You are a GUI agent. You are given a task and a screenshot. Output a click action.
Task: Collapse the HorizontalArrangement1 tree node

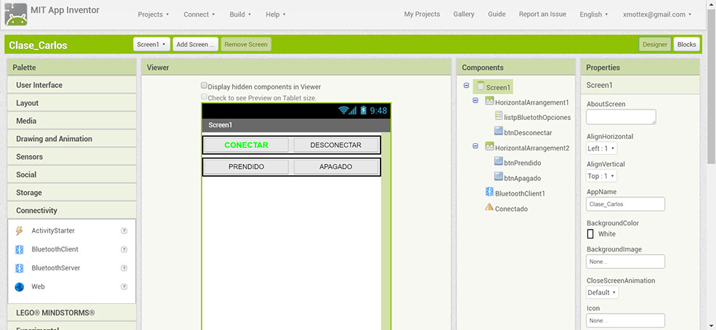click(476, 100)
